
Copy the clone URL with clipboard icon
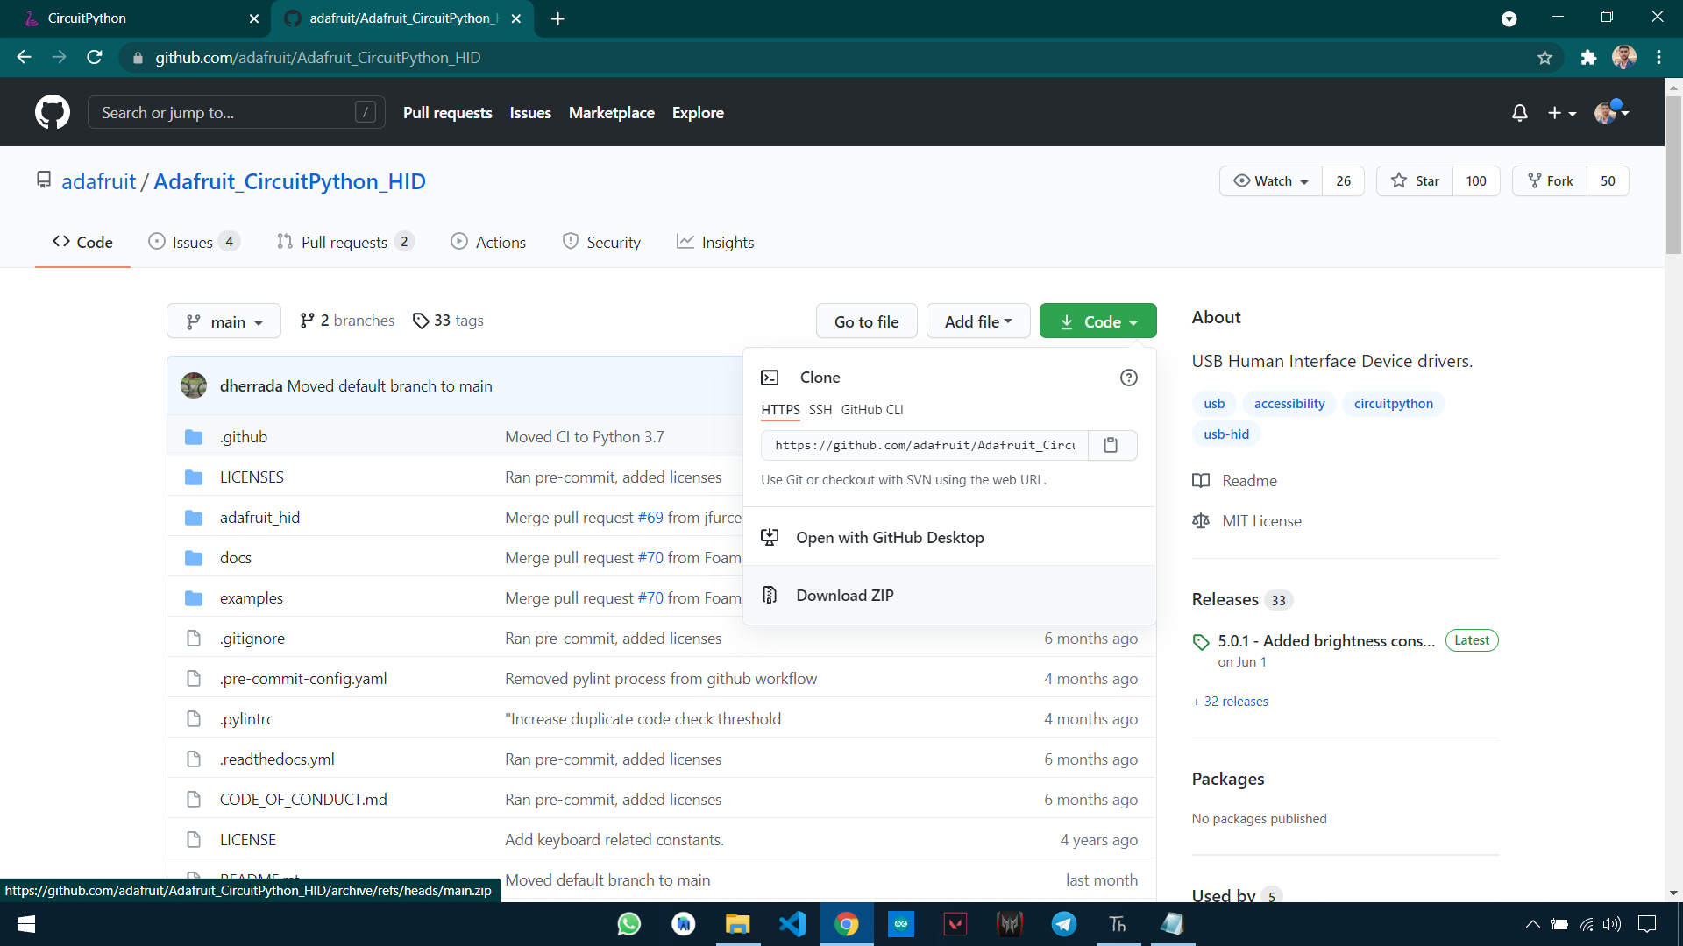pyautogui.click(x=1111, y=445)
